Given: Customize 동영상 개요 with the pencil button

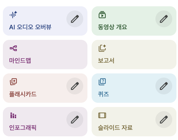Looking at the screenshot, I should [x=164, y=19].
